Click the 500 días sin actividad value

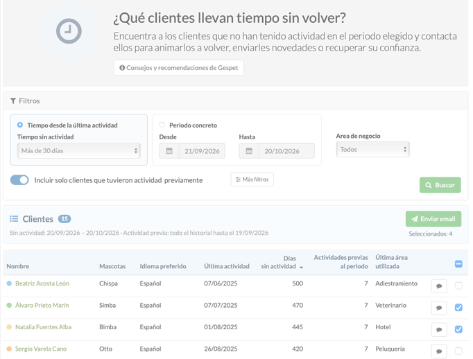point(298,283)
